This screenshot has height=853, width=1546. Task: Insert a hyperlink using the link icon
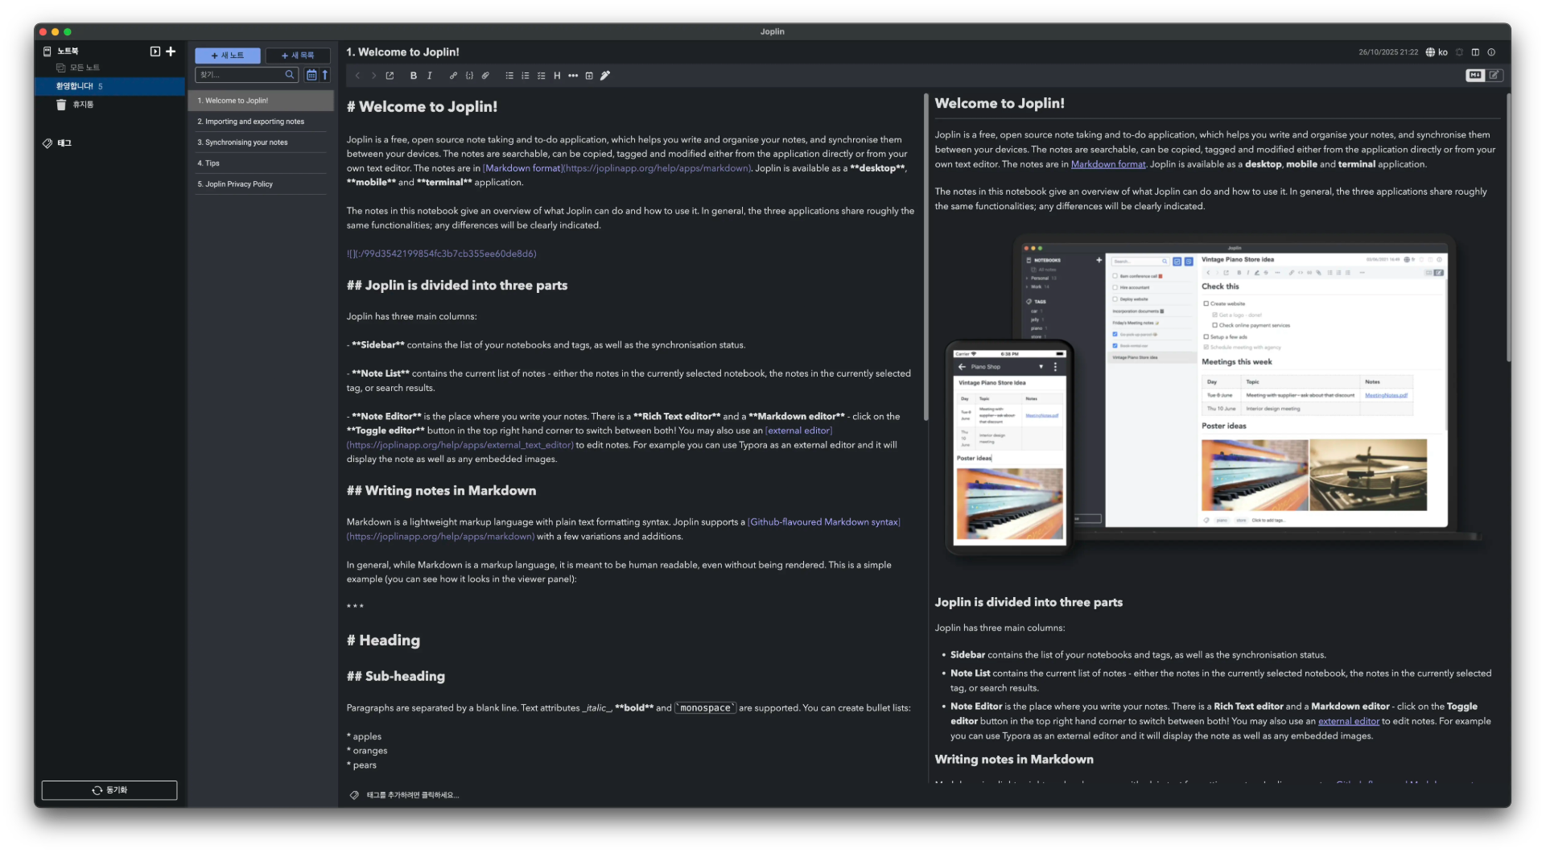pos(453,76)
